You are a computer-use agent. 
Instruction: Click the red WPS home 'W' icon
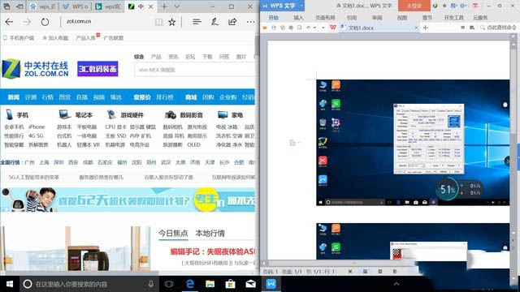point(333,28)
